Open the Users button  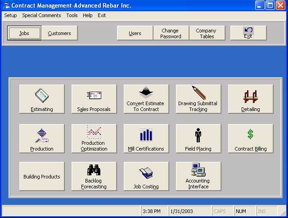click(135, 33)
